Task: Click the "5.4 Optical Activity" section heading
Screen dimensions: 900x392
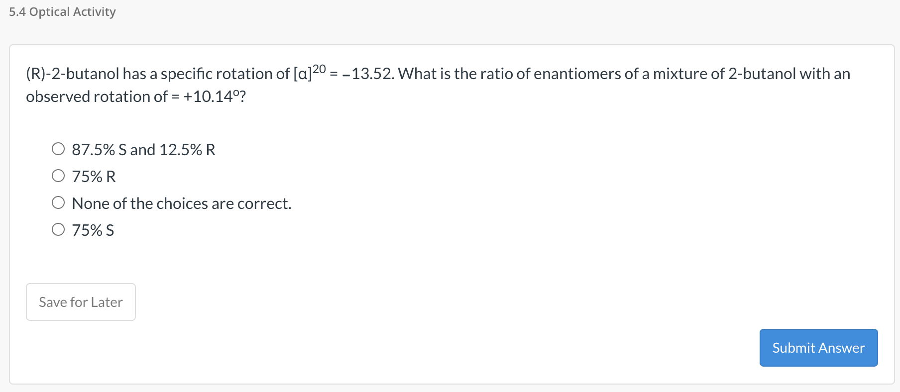Action: [x=62, y=11]
